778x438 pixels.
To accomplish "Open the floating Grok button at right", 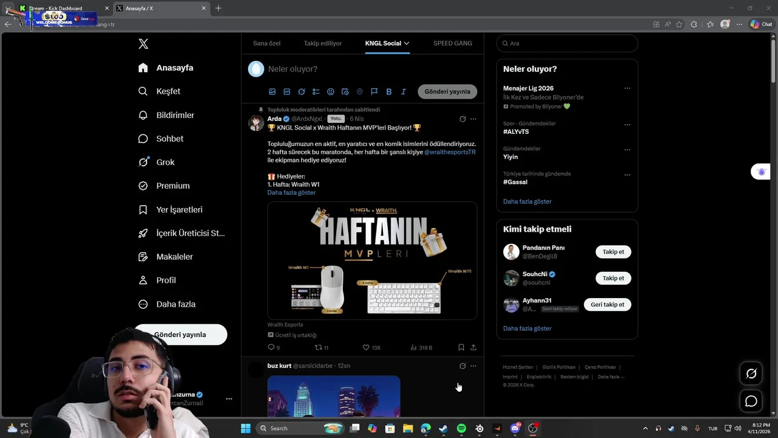I will click(751, 374).
